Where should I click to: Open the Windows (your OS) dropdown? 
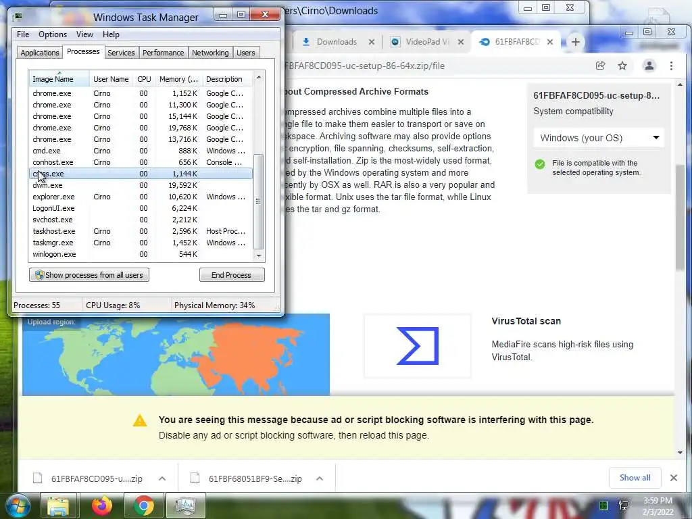point(599,138)
